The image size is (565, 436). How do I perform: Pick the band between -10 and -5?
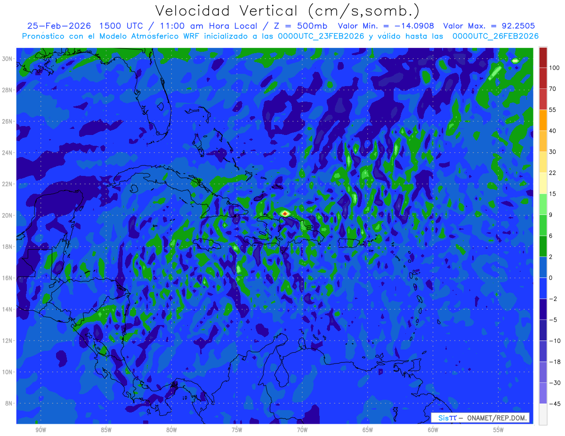click(543, 330)
